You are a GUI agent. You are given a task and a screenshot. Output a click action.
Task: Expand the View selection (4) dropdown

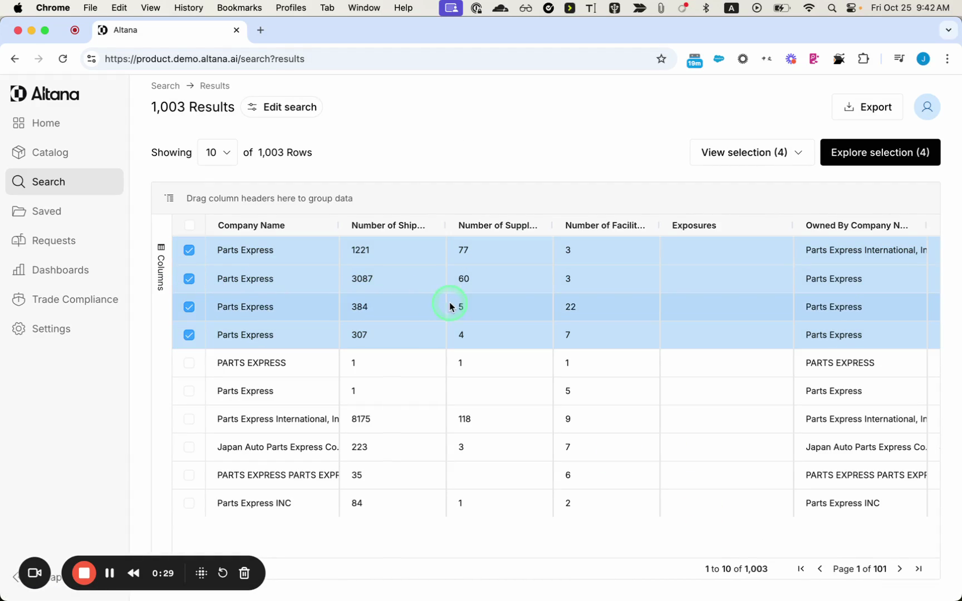(x=751, y=152)
